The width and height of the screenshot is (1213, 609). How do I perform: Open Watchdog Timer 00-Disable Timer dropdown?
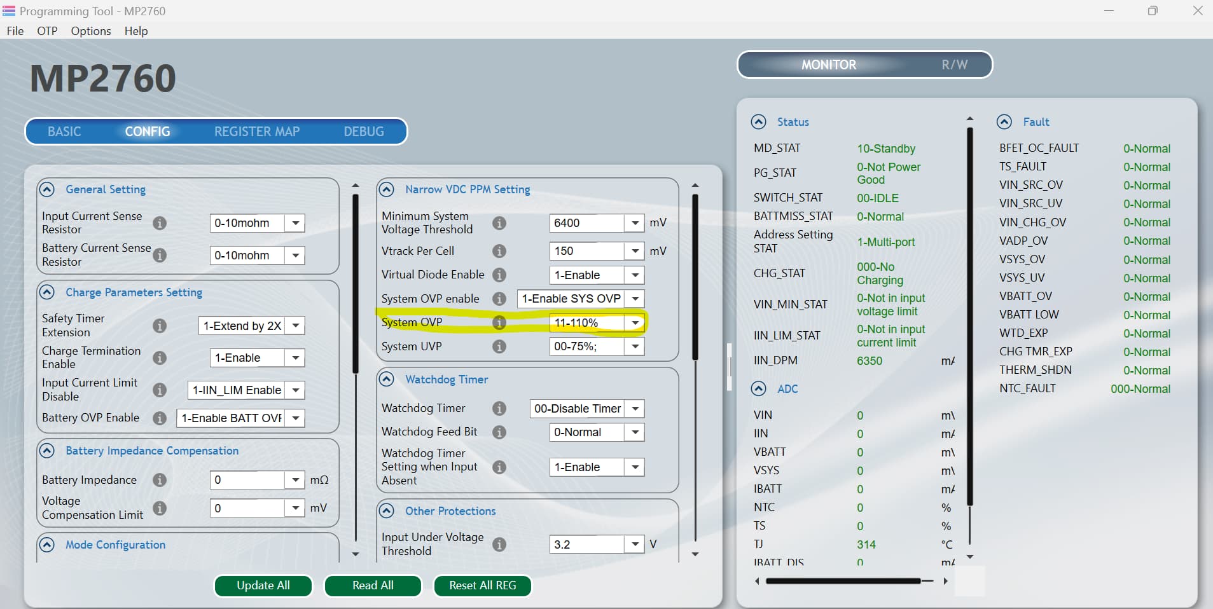[635, 409]
